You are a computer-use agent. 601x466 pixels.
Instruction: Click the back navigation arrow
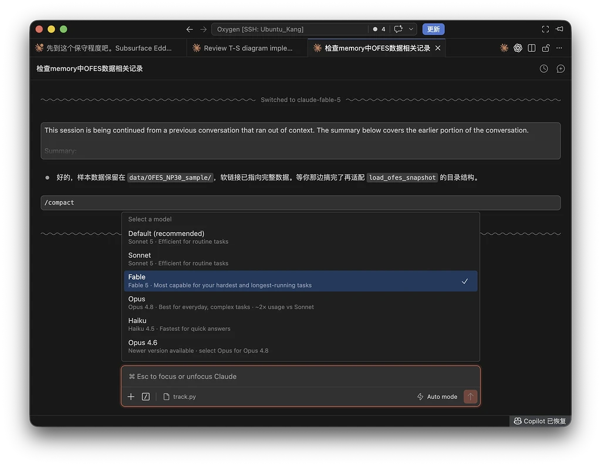(190, 29)
